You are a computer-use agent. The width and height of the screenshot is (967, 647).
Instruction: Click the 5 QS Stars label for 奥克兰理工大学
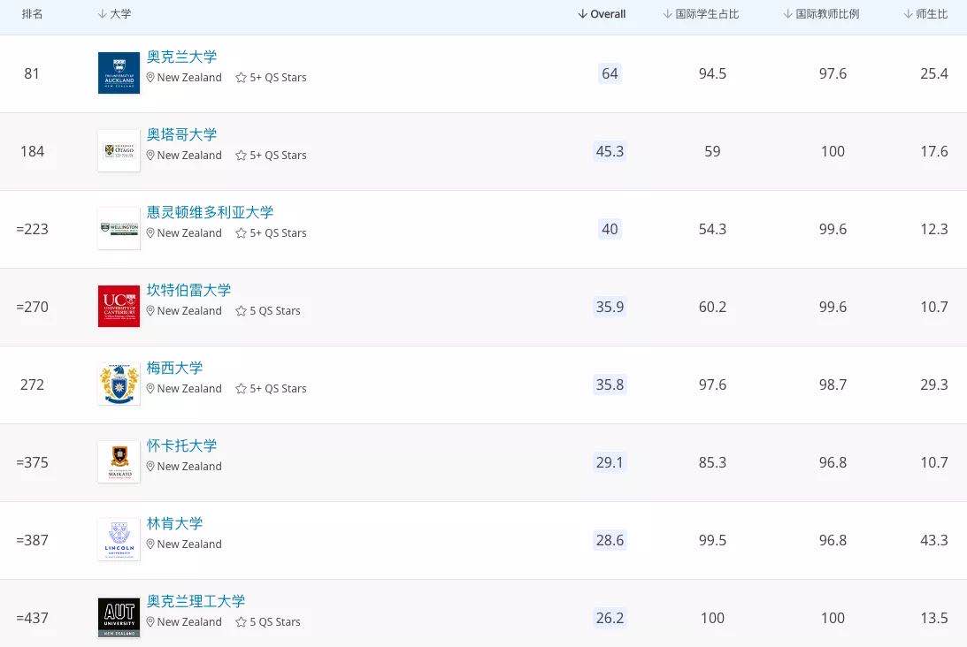tap(275, 621)
